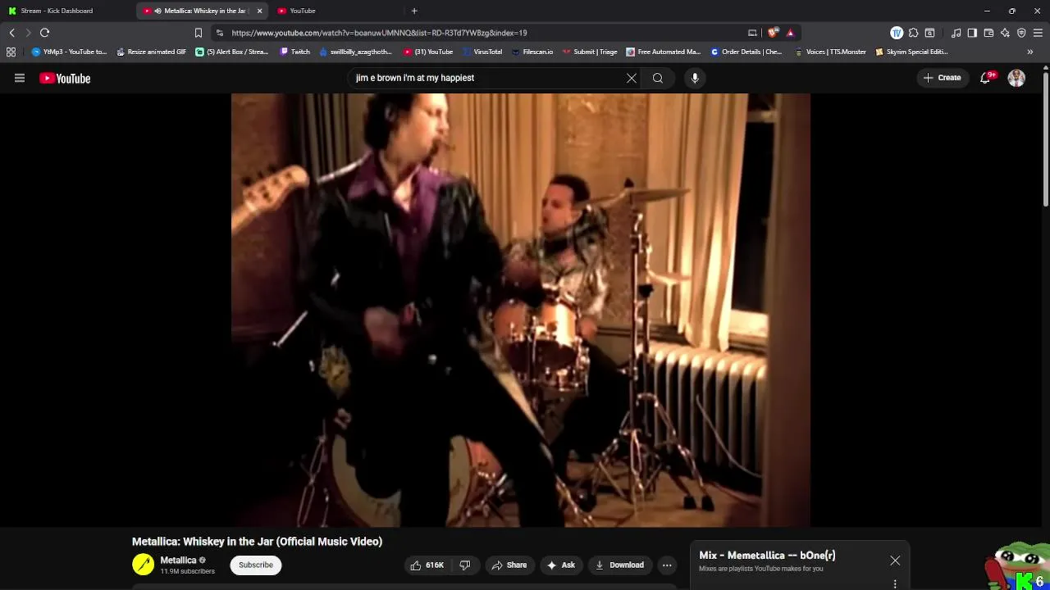1050x590 pixels.
Task: Open Order Details bookmark
Action: coord(746,52)
